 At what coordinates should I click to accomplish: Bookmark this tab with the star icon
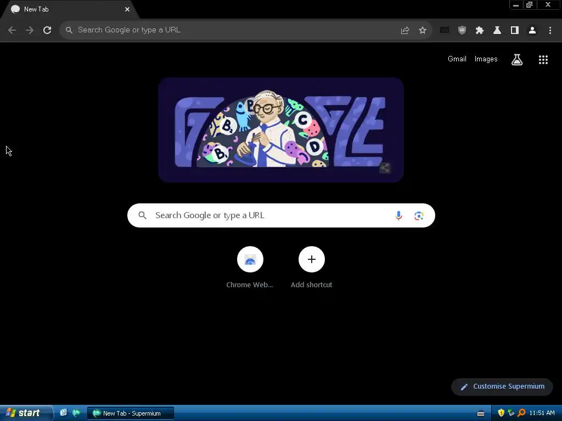pos(423,30)
